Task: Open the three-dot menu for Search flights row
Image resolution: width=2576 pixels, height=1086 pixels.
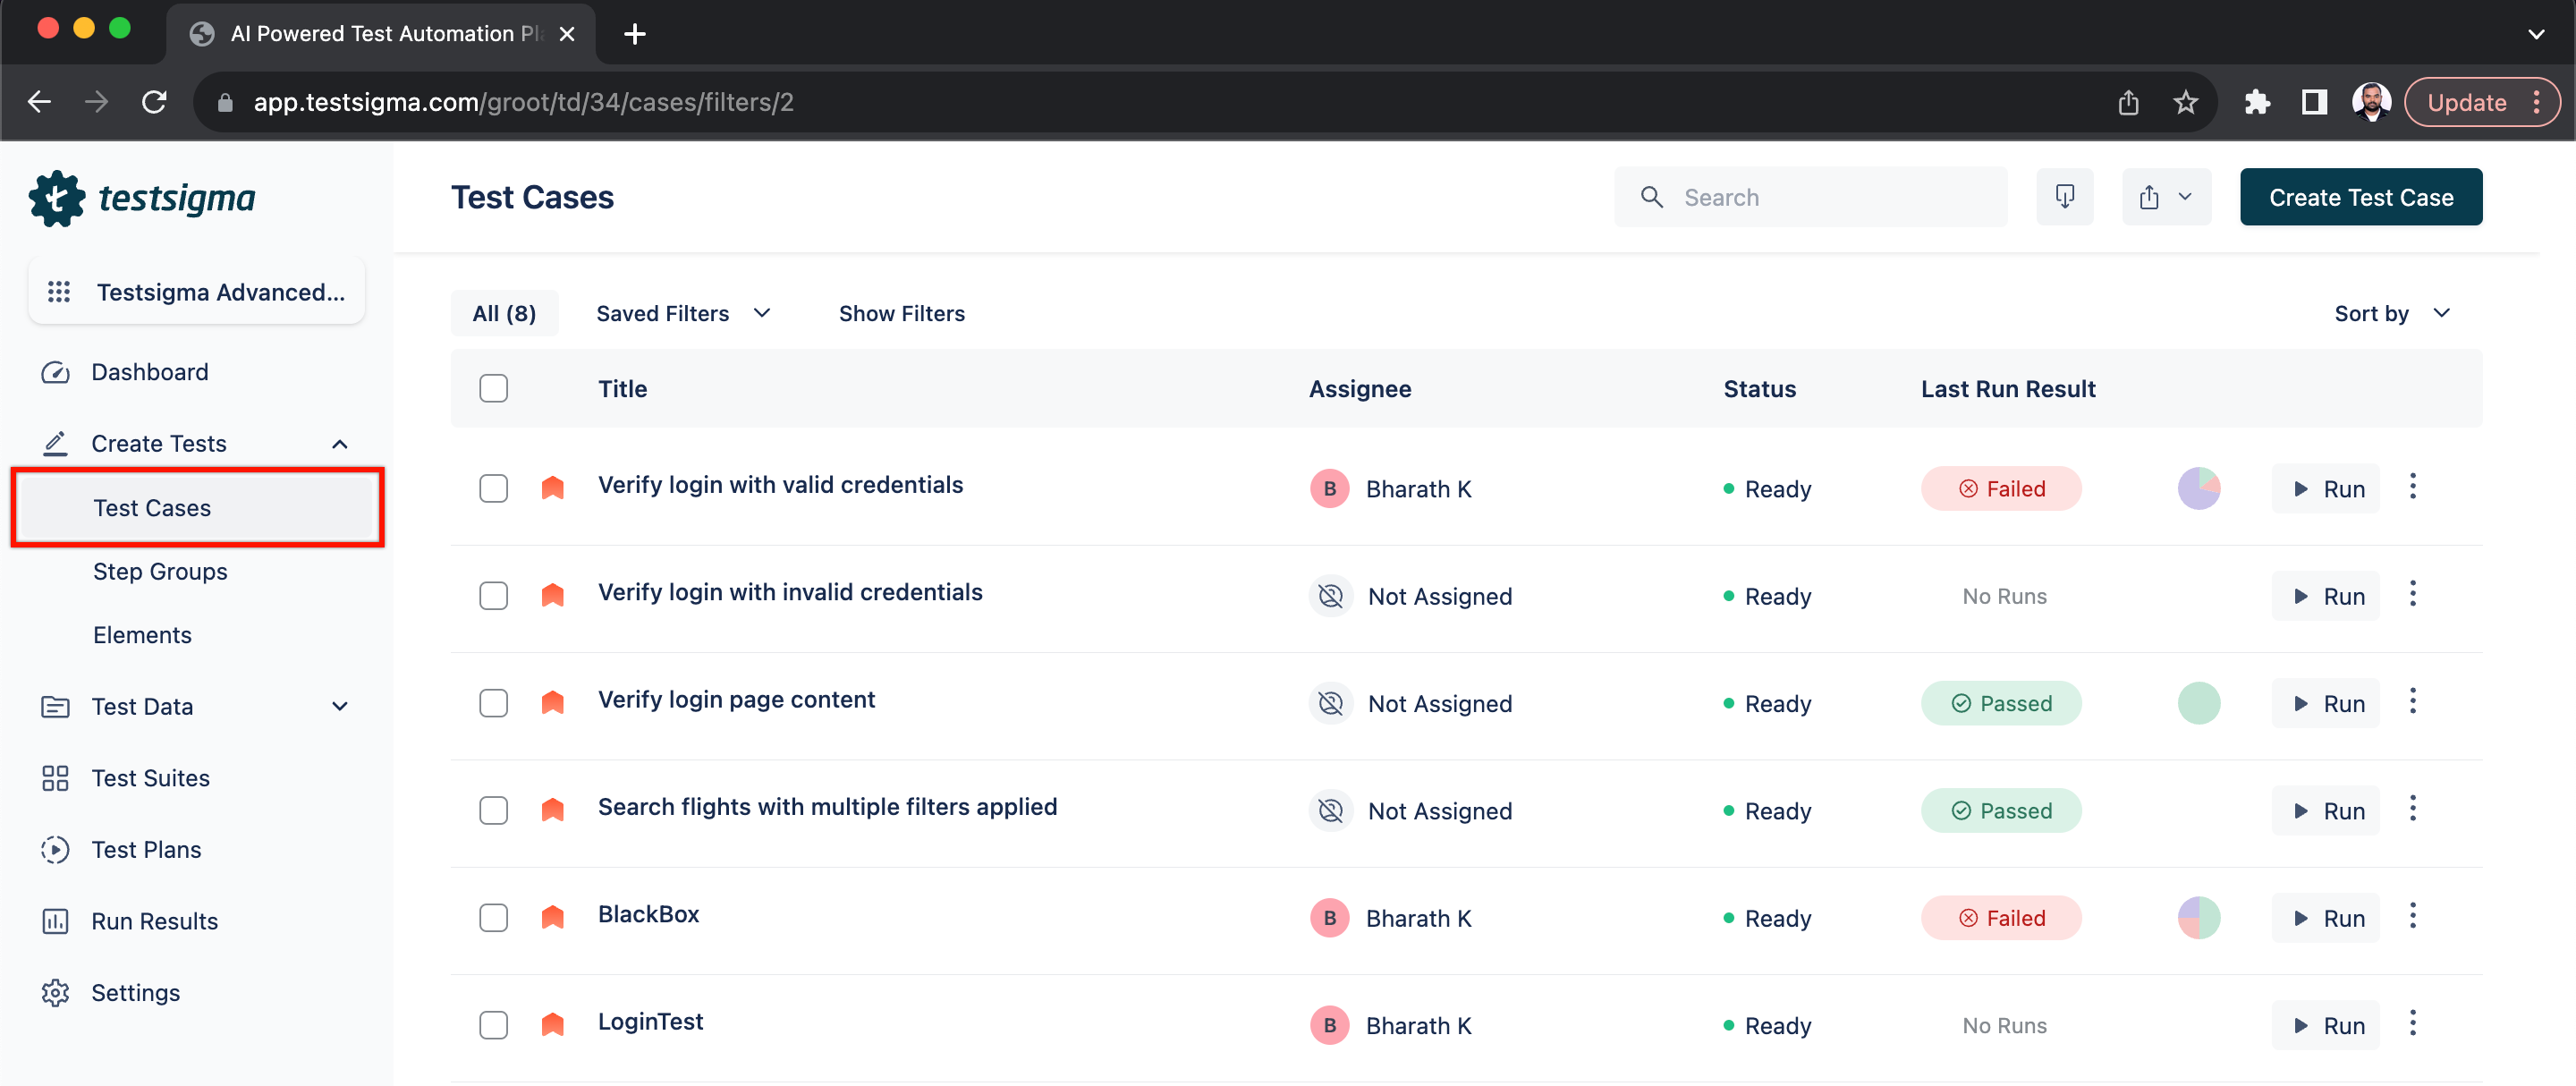Action: (x=2412, y=809)
